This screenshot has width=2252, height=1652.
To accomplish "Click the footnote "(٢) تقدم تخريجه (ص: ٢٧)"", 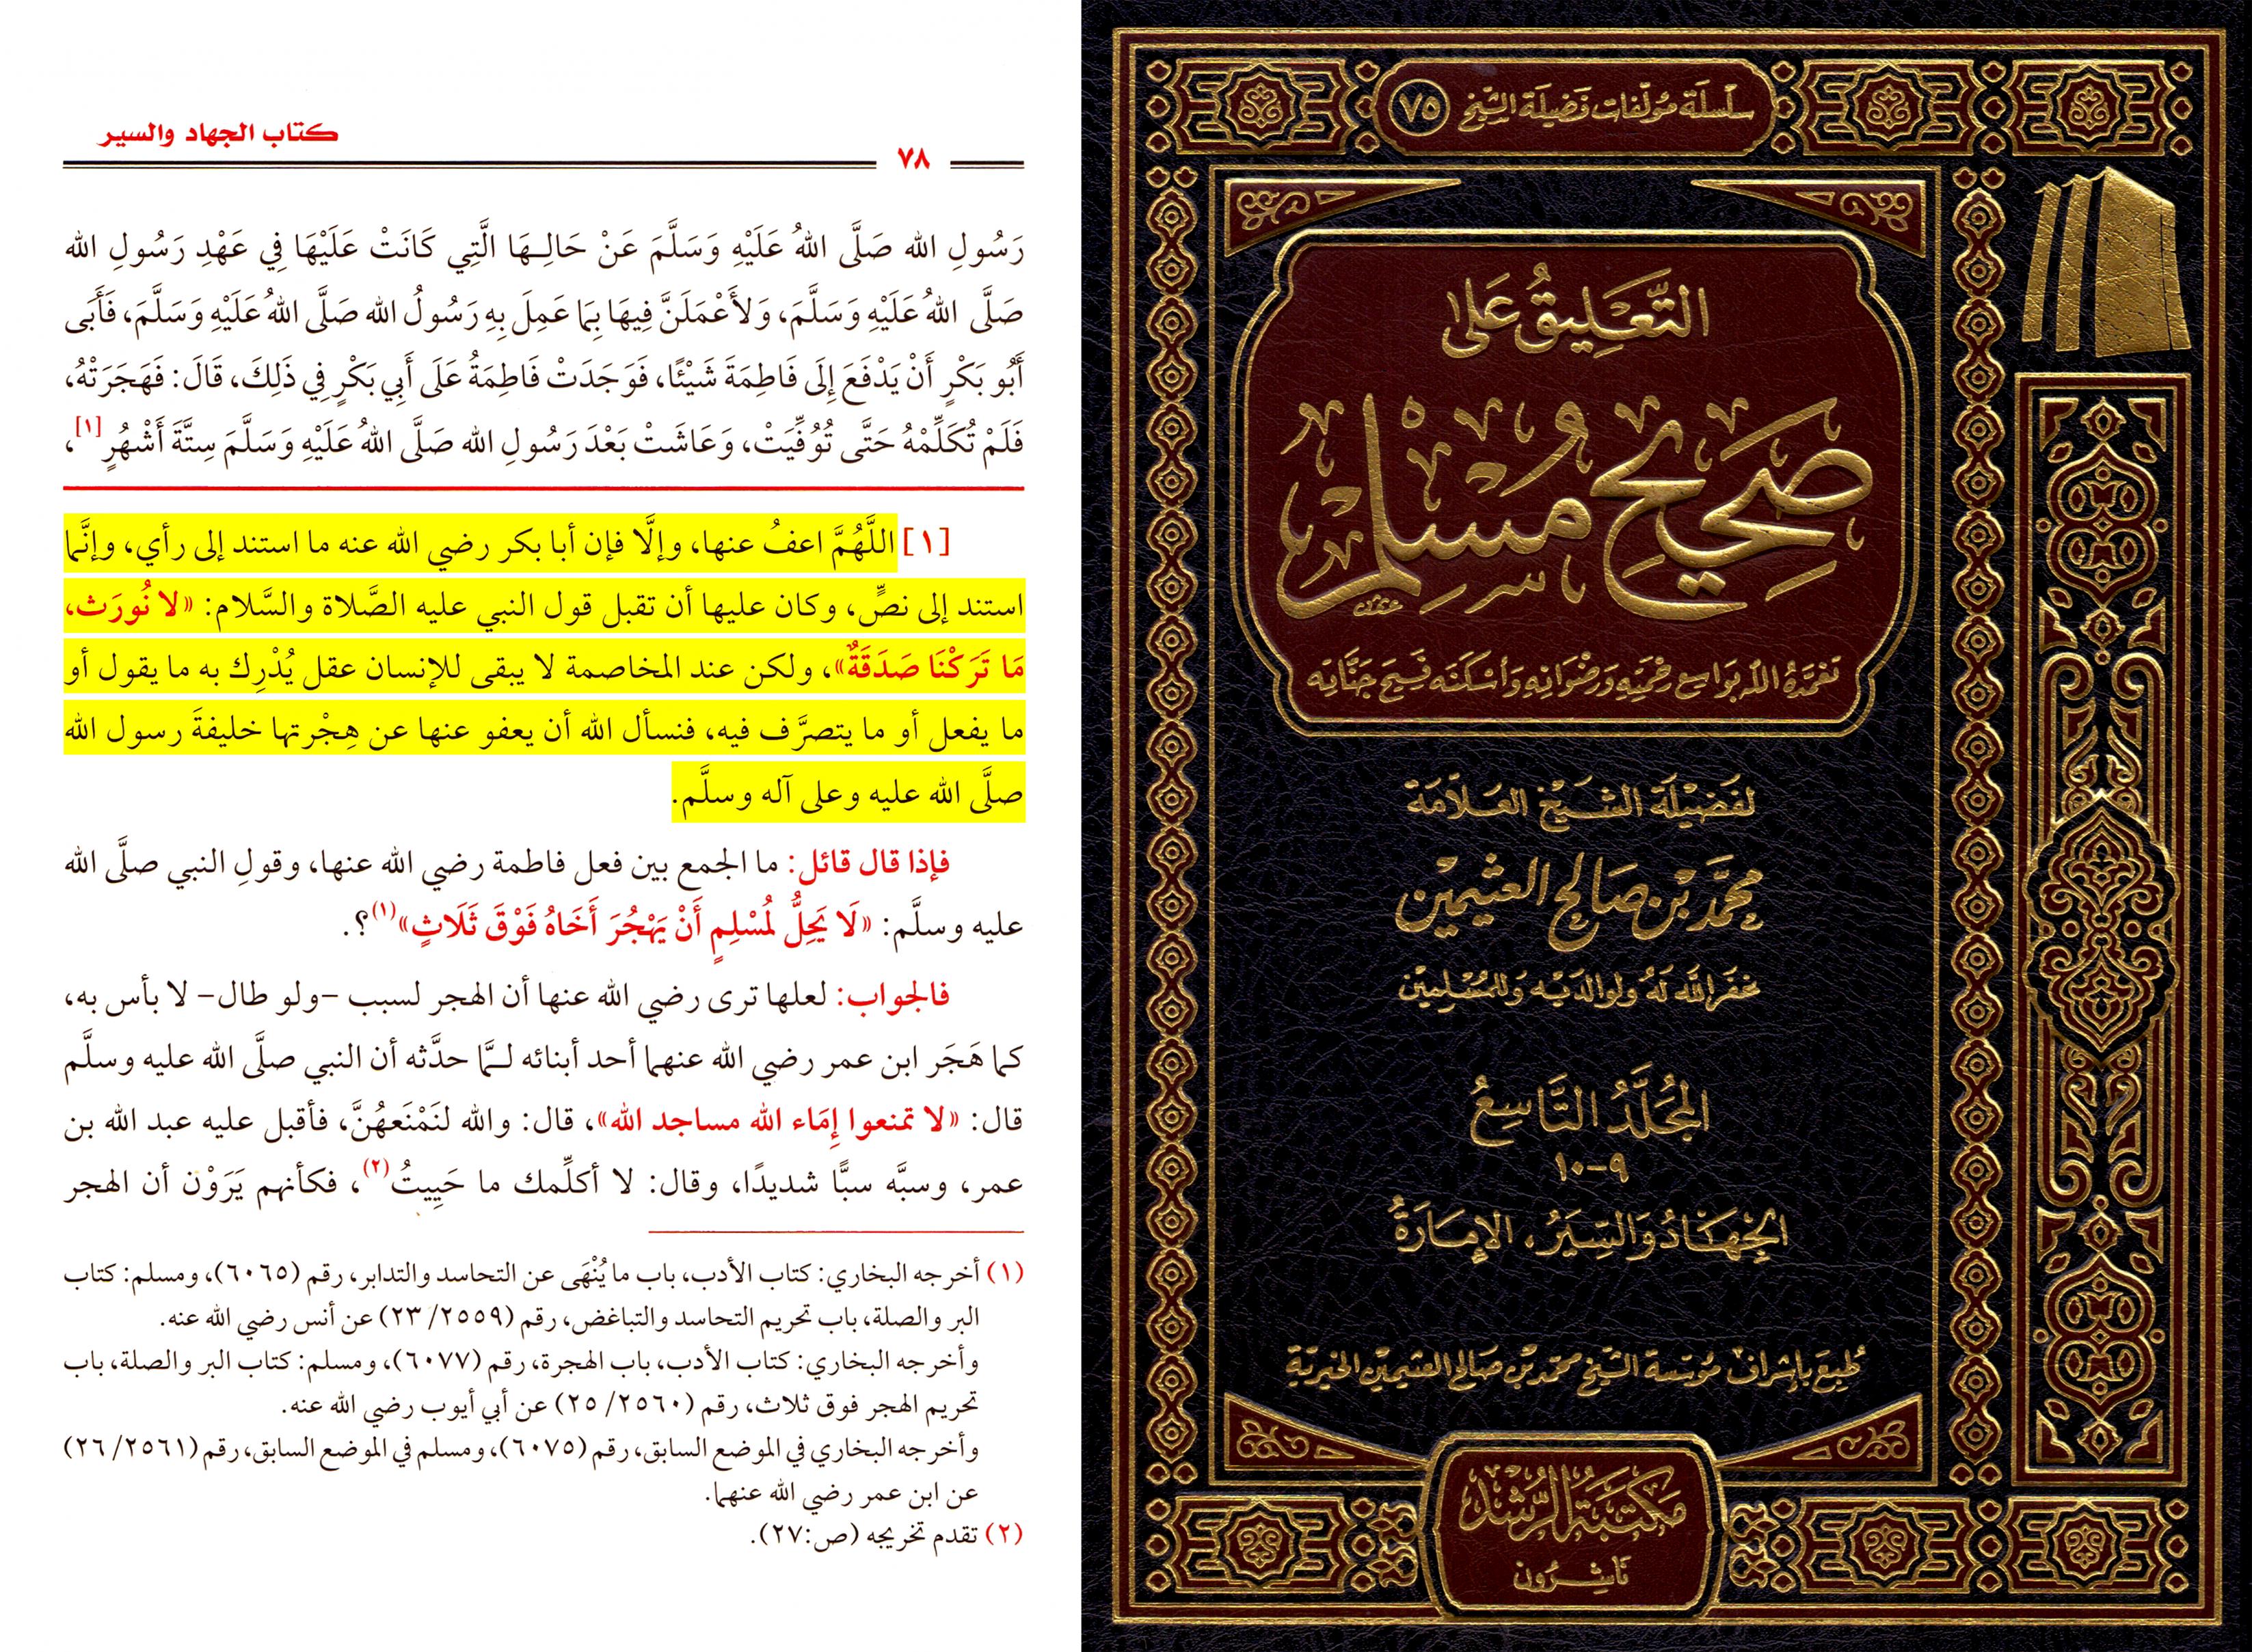I will pos(886,1535).
